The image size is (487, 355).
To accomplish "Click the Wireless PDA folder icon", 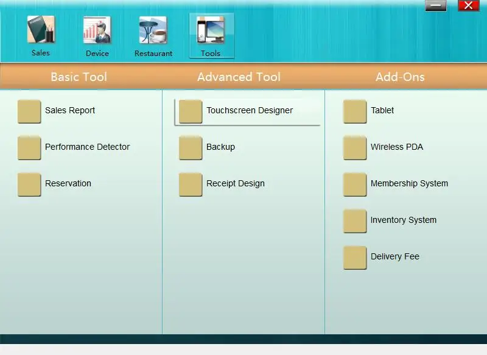I will 355,148.
